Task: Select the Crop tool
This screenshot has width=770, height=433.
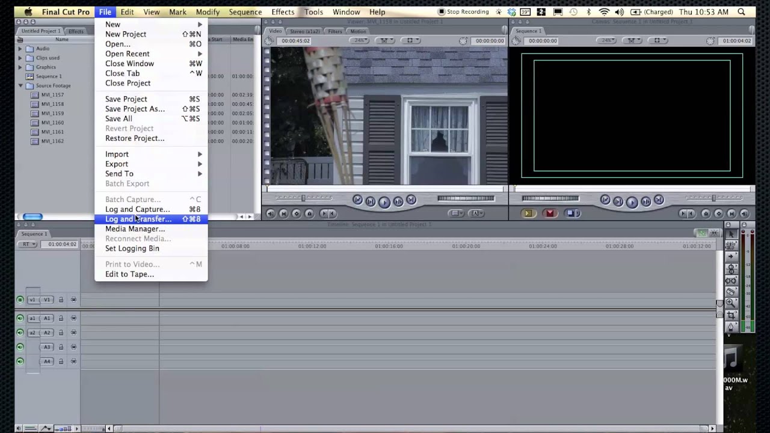Action: pyautogui.click(x=731, y=315)
